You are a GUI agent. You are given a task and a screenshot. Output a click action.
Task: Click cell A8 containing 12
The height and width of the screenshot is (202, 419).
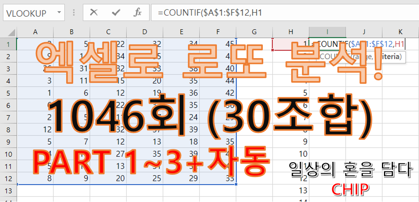[x=35, y=130]
